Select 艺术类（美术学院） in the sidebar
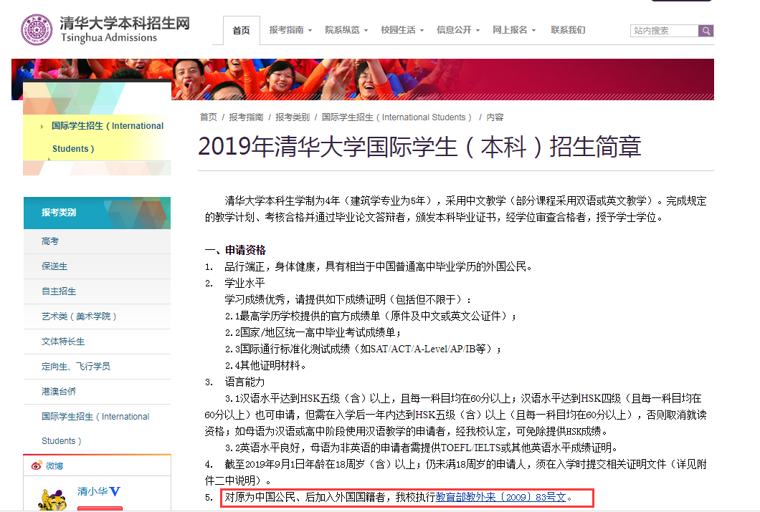 click(x=97, y=317)
